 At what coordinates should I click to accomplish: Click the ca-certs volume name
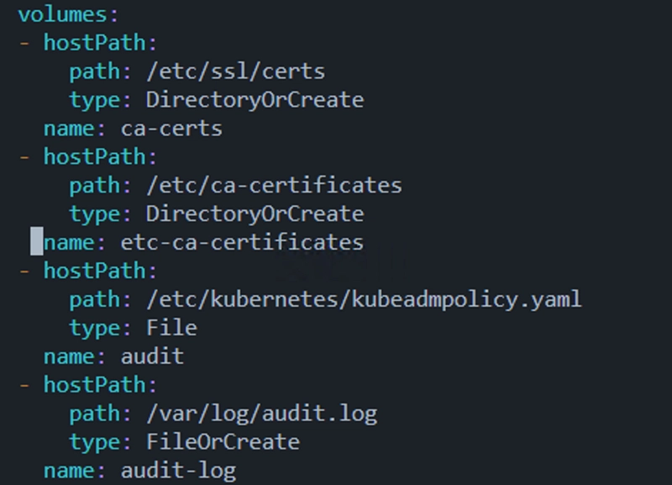click(171, 129)
